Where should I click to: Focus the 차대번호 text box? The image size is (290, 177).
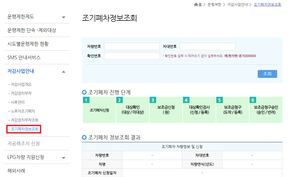(207, 46)
